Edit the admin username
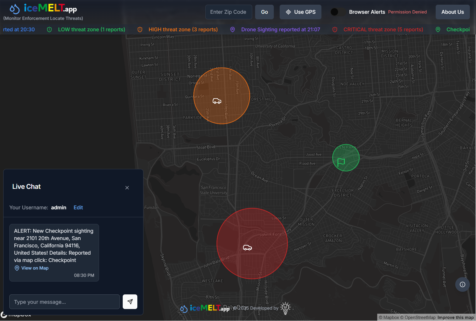 tap(78, 208)
